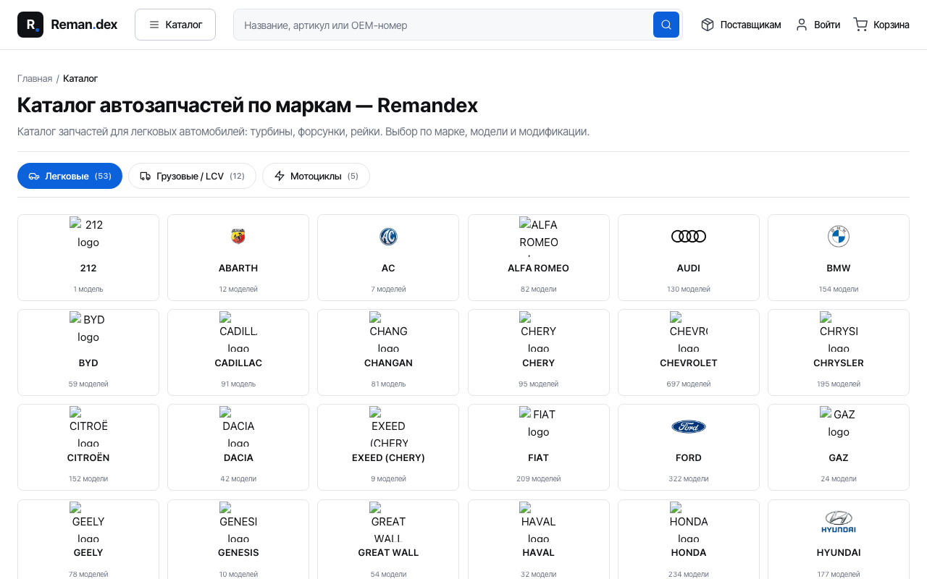927x579 pixels.
Task: Switch to the Грузовые / LCV tab
Action: coord(192,176)
